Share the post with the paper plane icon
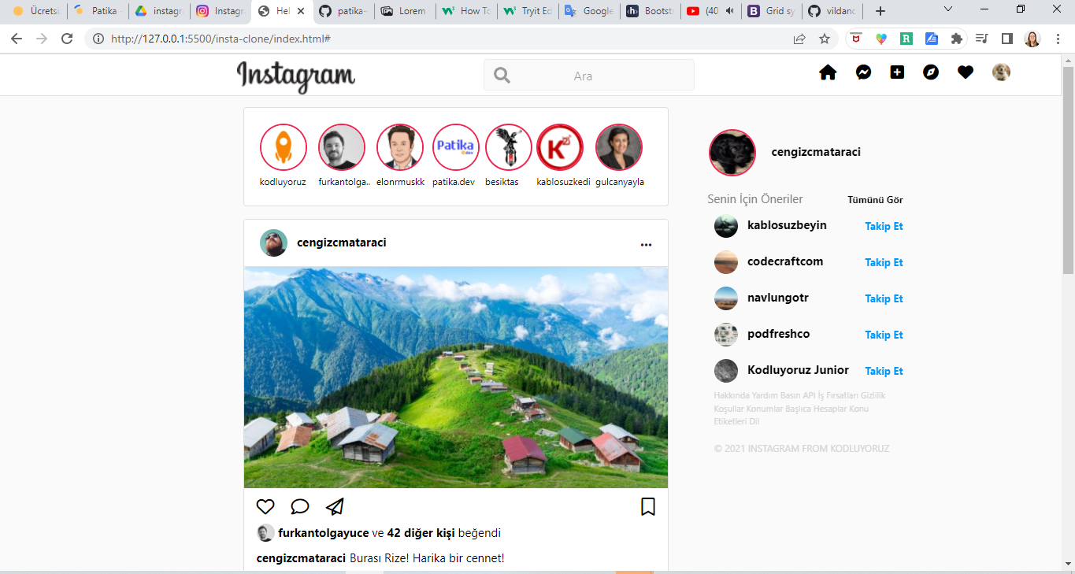Screen dimensions: 1075x574 tap(335, 506)
